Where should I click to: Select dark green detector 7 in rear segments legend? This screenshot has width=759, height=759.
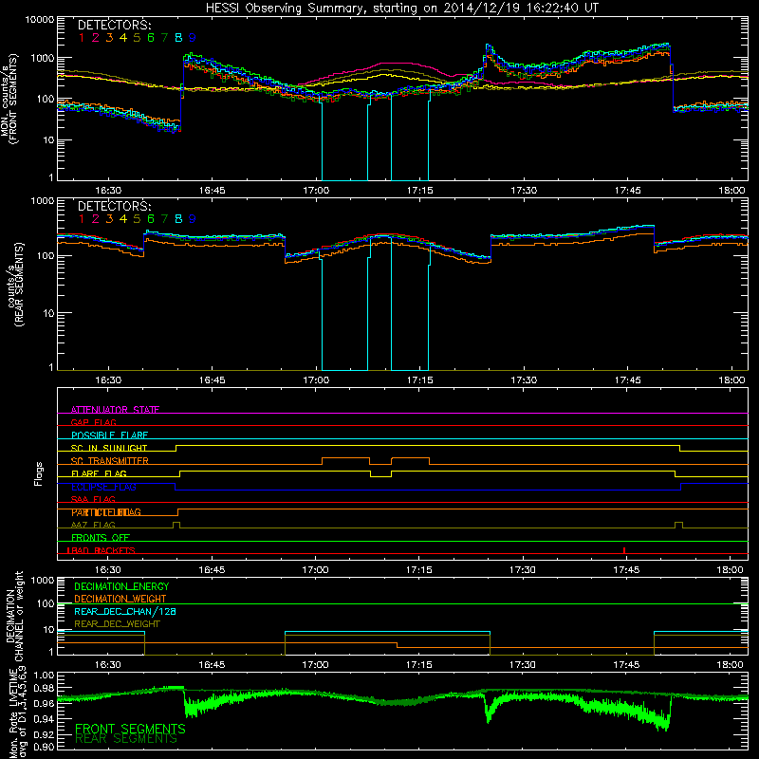(164, 219)
